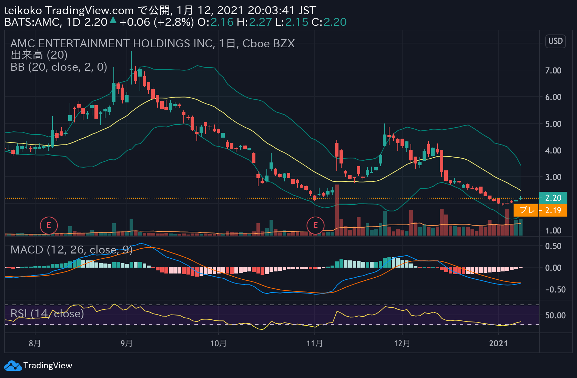Image resolution: width=577 pixels, height=378 pixels.
Task: Click the November earnings E marker
Action: click(x=315, y=225)
